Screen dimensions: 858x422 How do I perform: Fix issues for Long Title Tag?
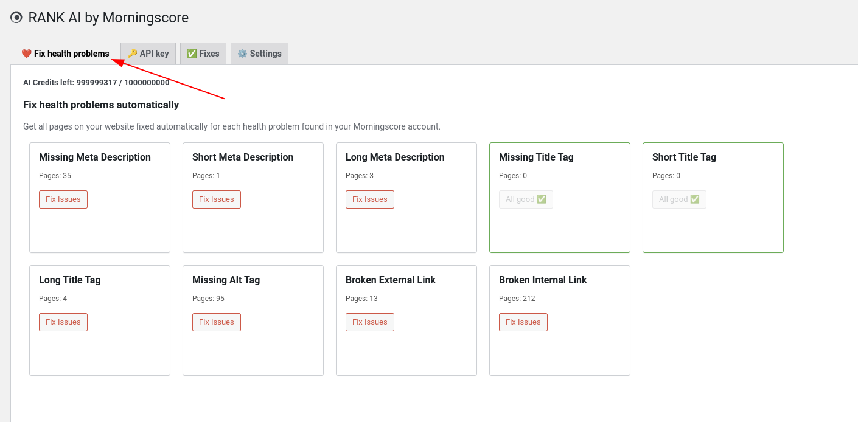[x=63, y=322]
